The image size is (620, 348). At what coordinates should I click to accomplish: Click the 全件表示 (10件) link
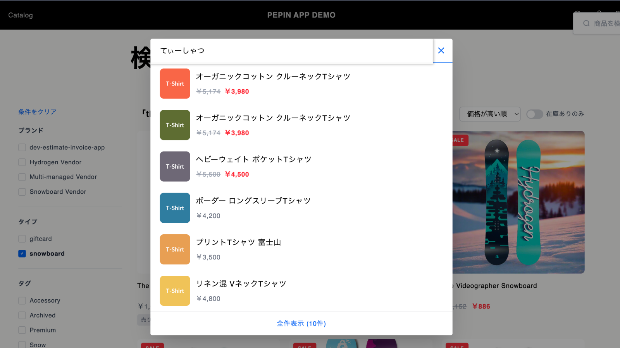tap(301, 323)
